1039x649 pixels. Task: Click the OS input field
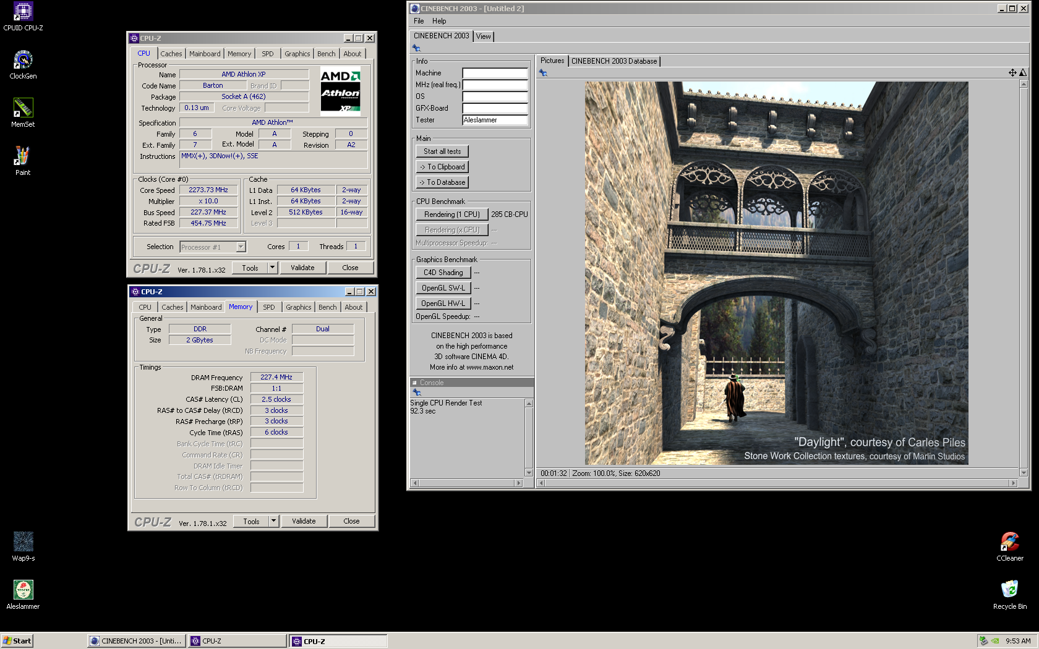(495, 96)
